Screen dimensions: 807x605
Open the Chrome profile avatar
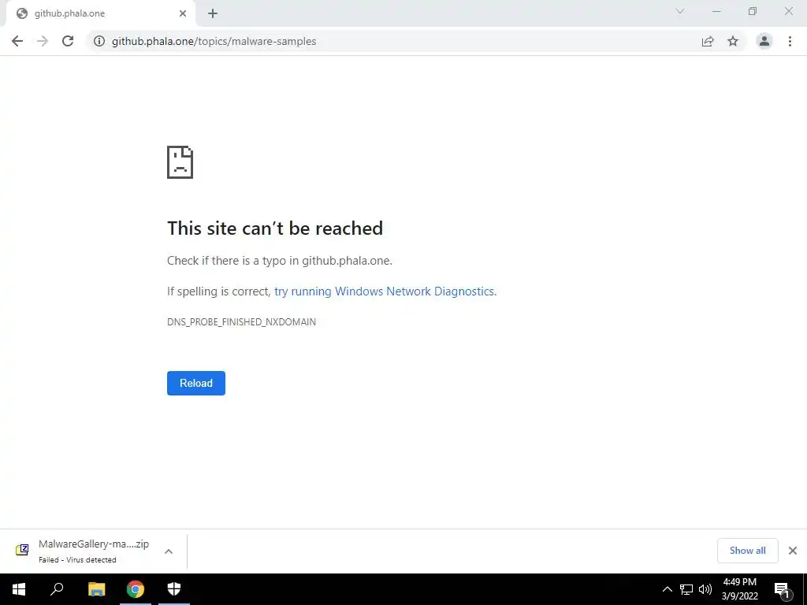tap(764, 41)
